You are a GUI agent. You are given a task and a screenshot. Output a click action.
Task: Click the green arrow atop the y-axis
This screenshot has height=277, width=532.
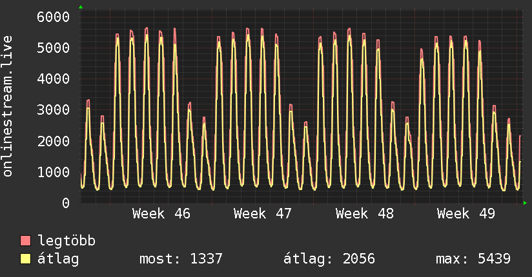coord(81,7)
